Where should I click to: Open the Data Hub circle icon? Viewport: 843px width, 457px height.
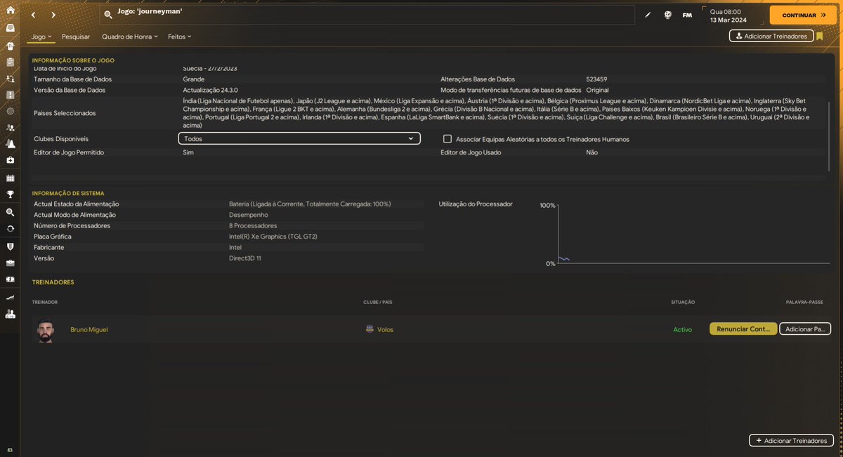pyautogui.click(x=10, y=111)
